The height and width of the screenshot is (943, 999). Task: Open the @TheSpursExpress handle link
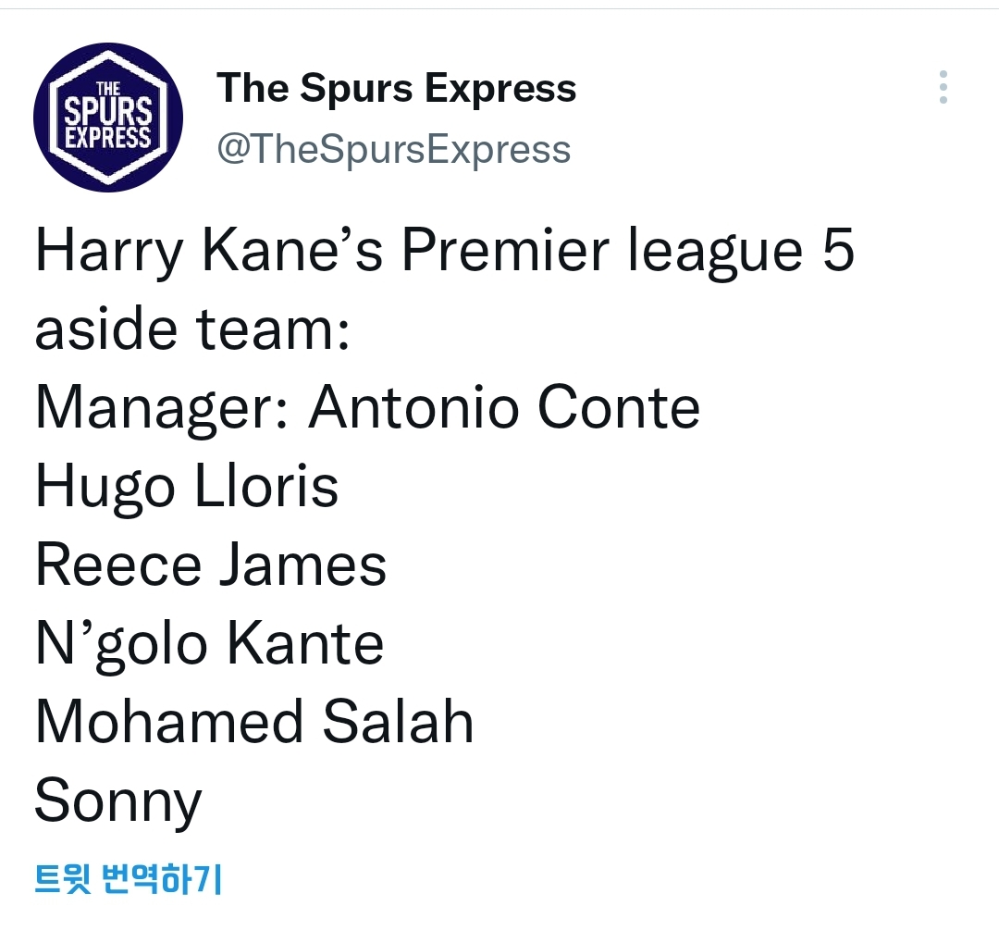[393, 149]
